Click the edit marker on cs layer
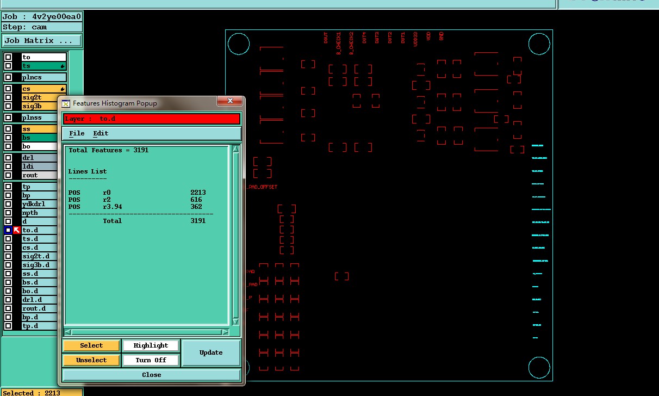This screenshot has width=659, height=396. (63, 89)
